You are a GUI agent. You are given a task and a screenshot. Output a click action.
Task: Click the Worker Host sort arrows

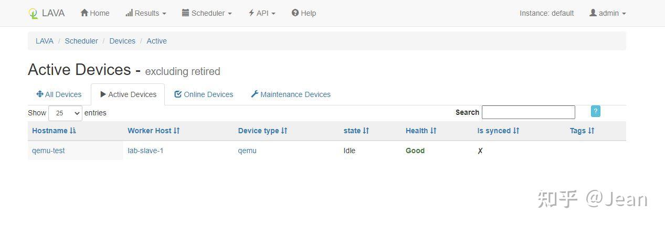click(x=177, y=131)
